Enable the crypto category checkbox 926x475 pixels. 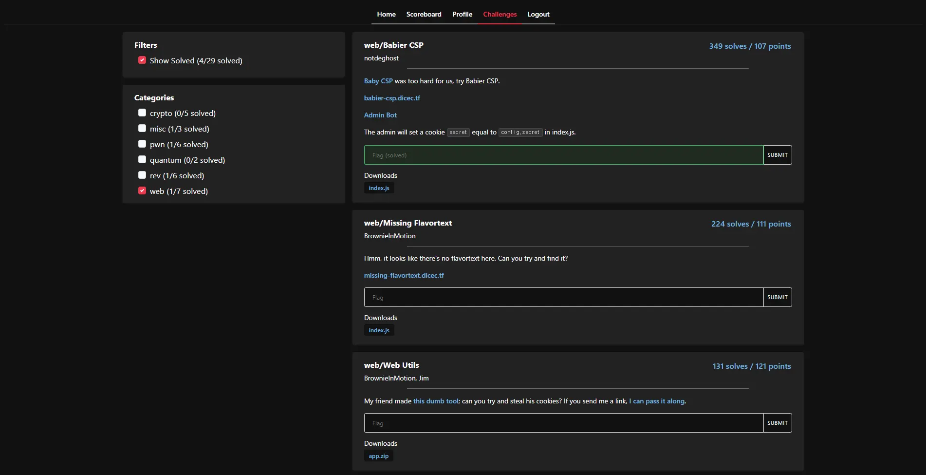[x=142, y=113]
